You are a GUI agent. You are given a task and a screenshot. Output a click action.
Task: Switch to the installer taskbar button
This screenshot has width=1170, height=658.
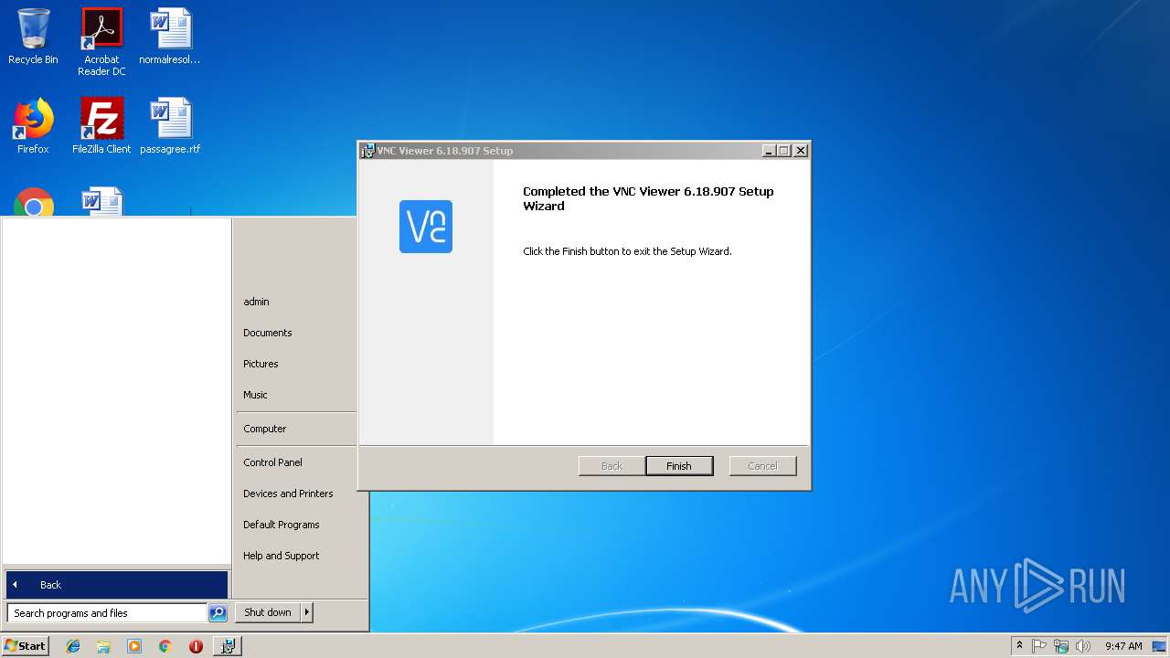[228, 646]
